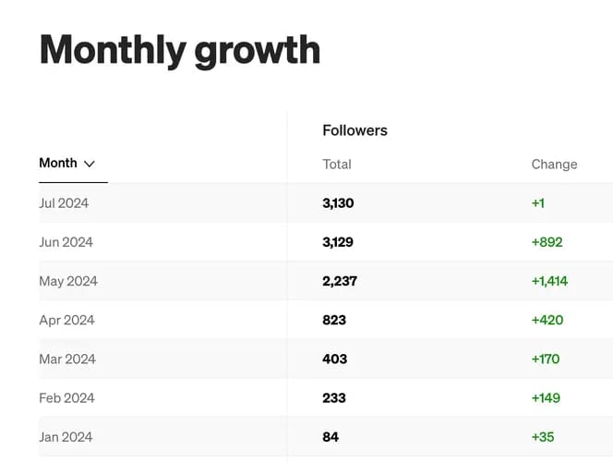This screenshot has width=613, height=463.
Task: Select the Jul 2024 row
Action: pyautogui.click(x=64, y=203)
